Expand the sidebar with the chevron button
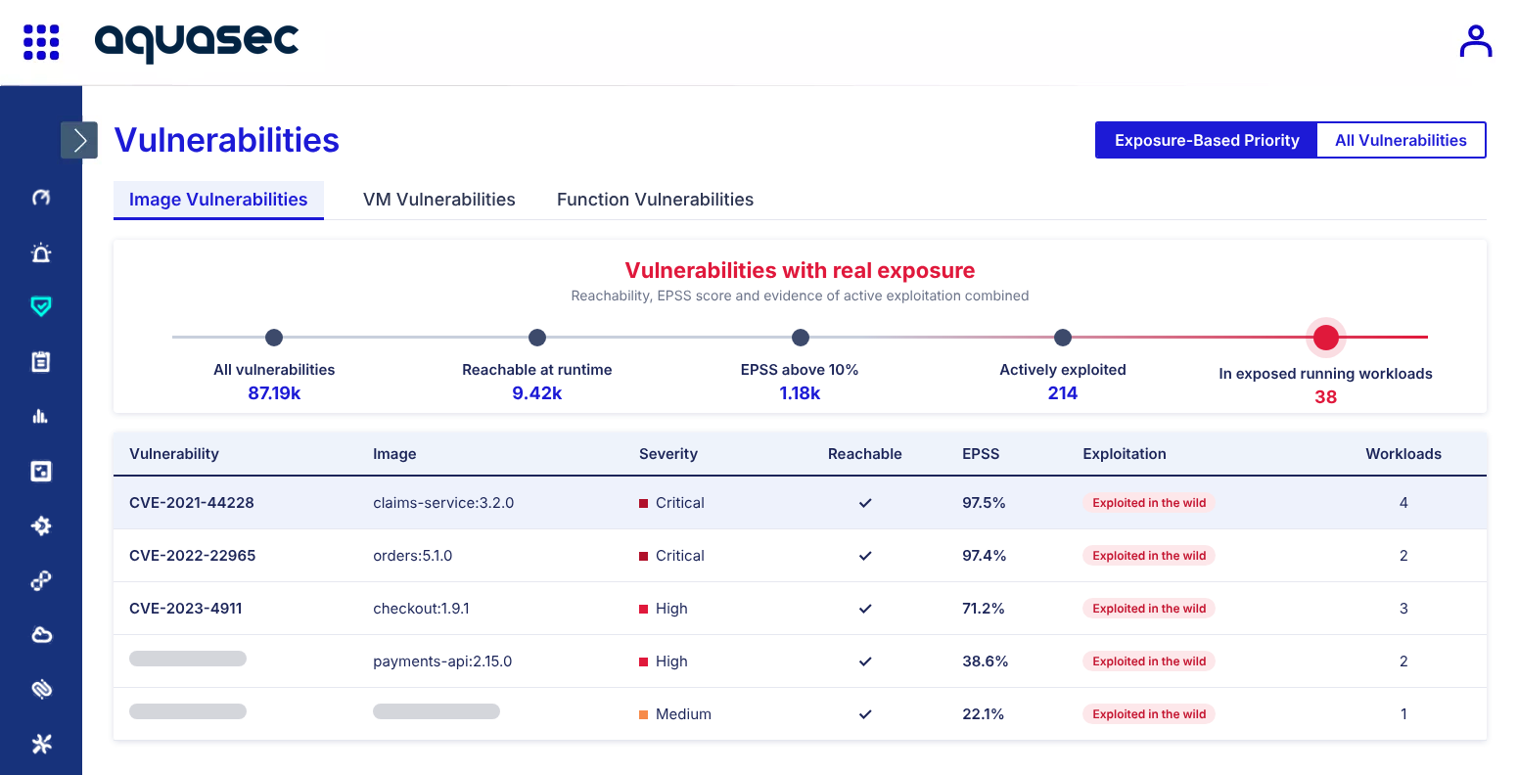The image size is (1518, 775). pyautogui.click(x=79, y=140)
